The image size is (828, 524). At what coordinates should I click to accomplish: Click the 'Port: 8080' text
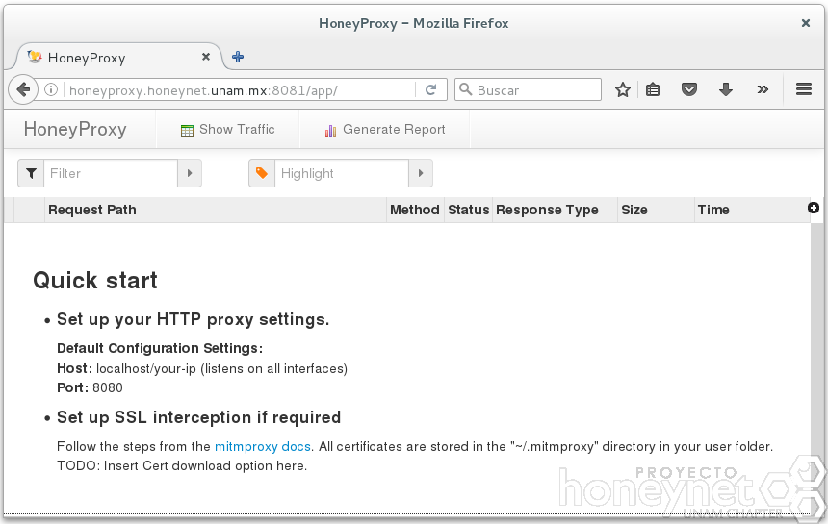(x=90, y=387)
